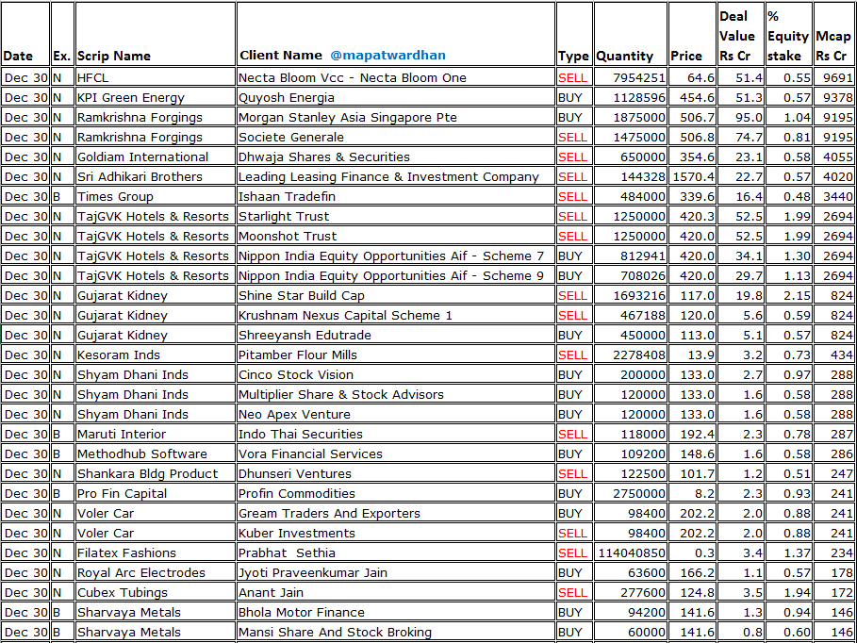Click the Pro Fin Capital scrip cell

(156, 493)
